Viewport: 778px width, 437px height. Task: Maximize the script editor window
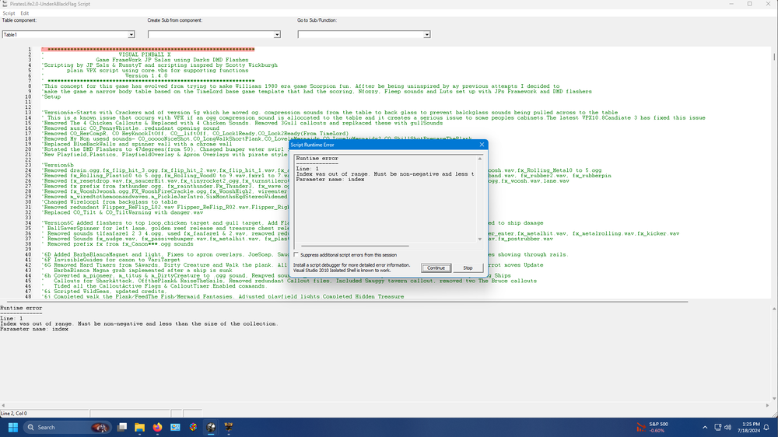coord(749,4)
